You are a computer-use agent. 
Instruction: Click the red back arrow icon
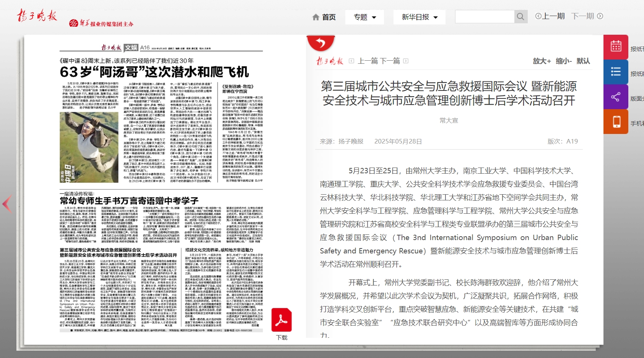click(x=320, y=43)
